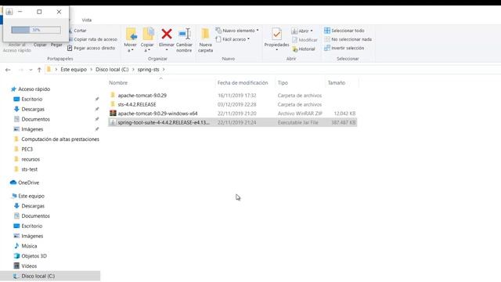
Task: Click the Copiar a ribbon icon
Action: click(x=148, y=34)
